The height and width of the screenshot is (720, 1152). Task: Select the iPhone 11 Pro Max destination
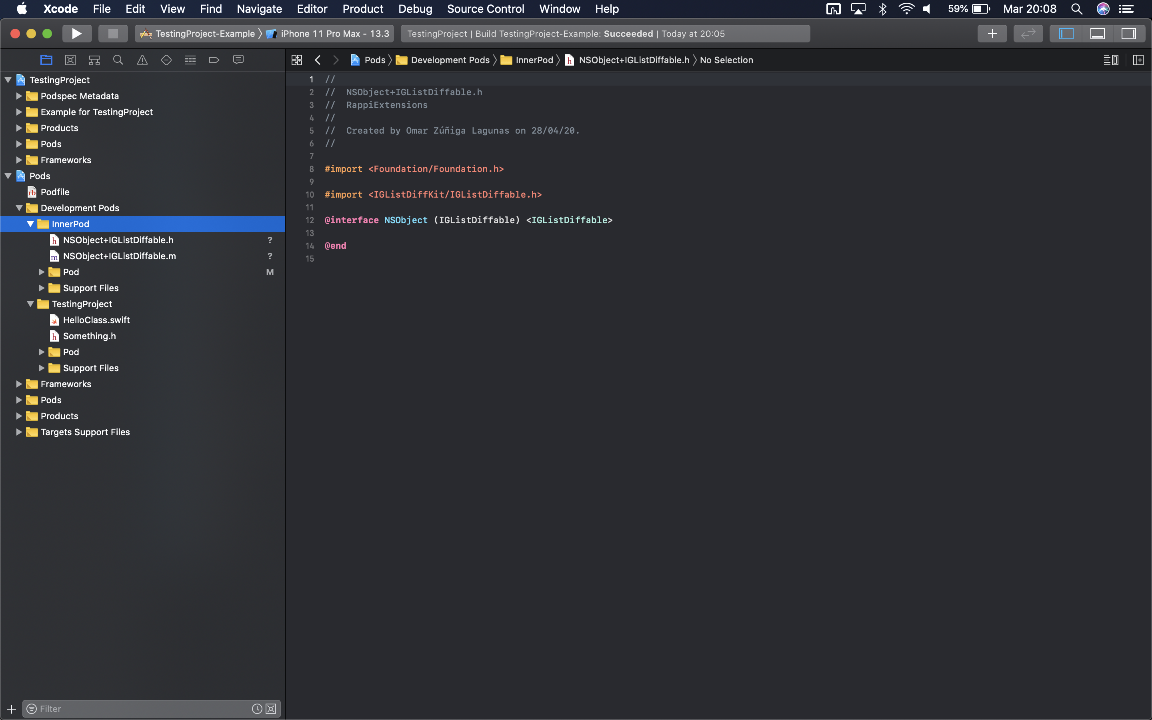pos(334,33)
